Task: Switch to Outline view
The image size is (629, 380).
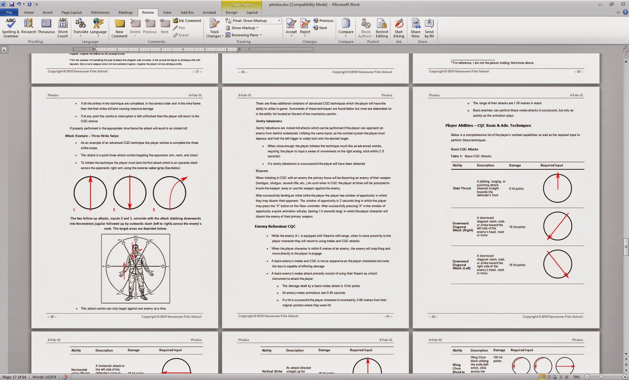Action: [561, 377]
